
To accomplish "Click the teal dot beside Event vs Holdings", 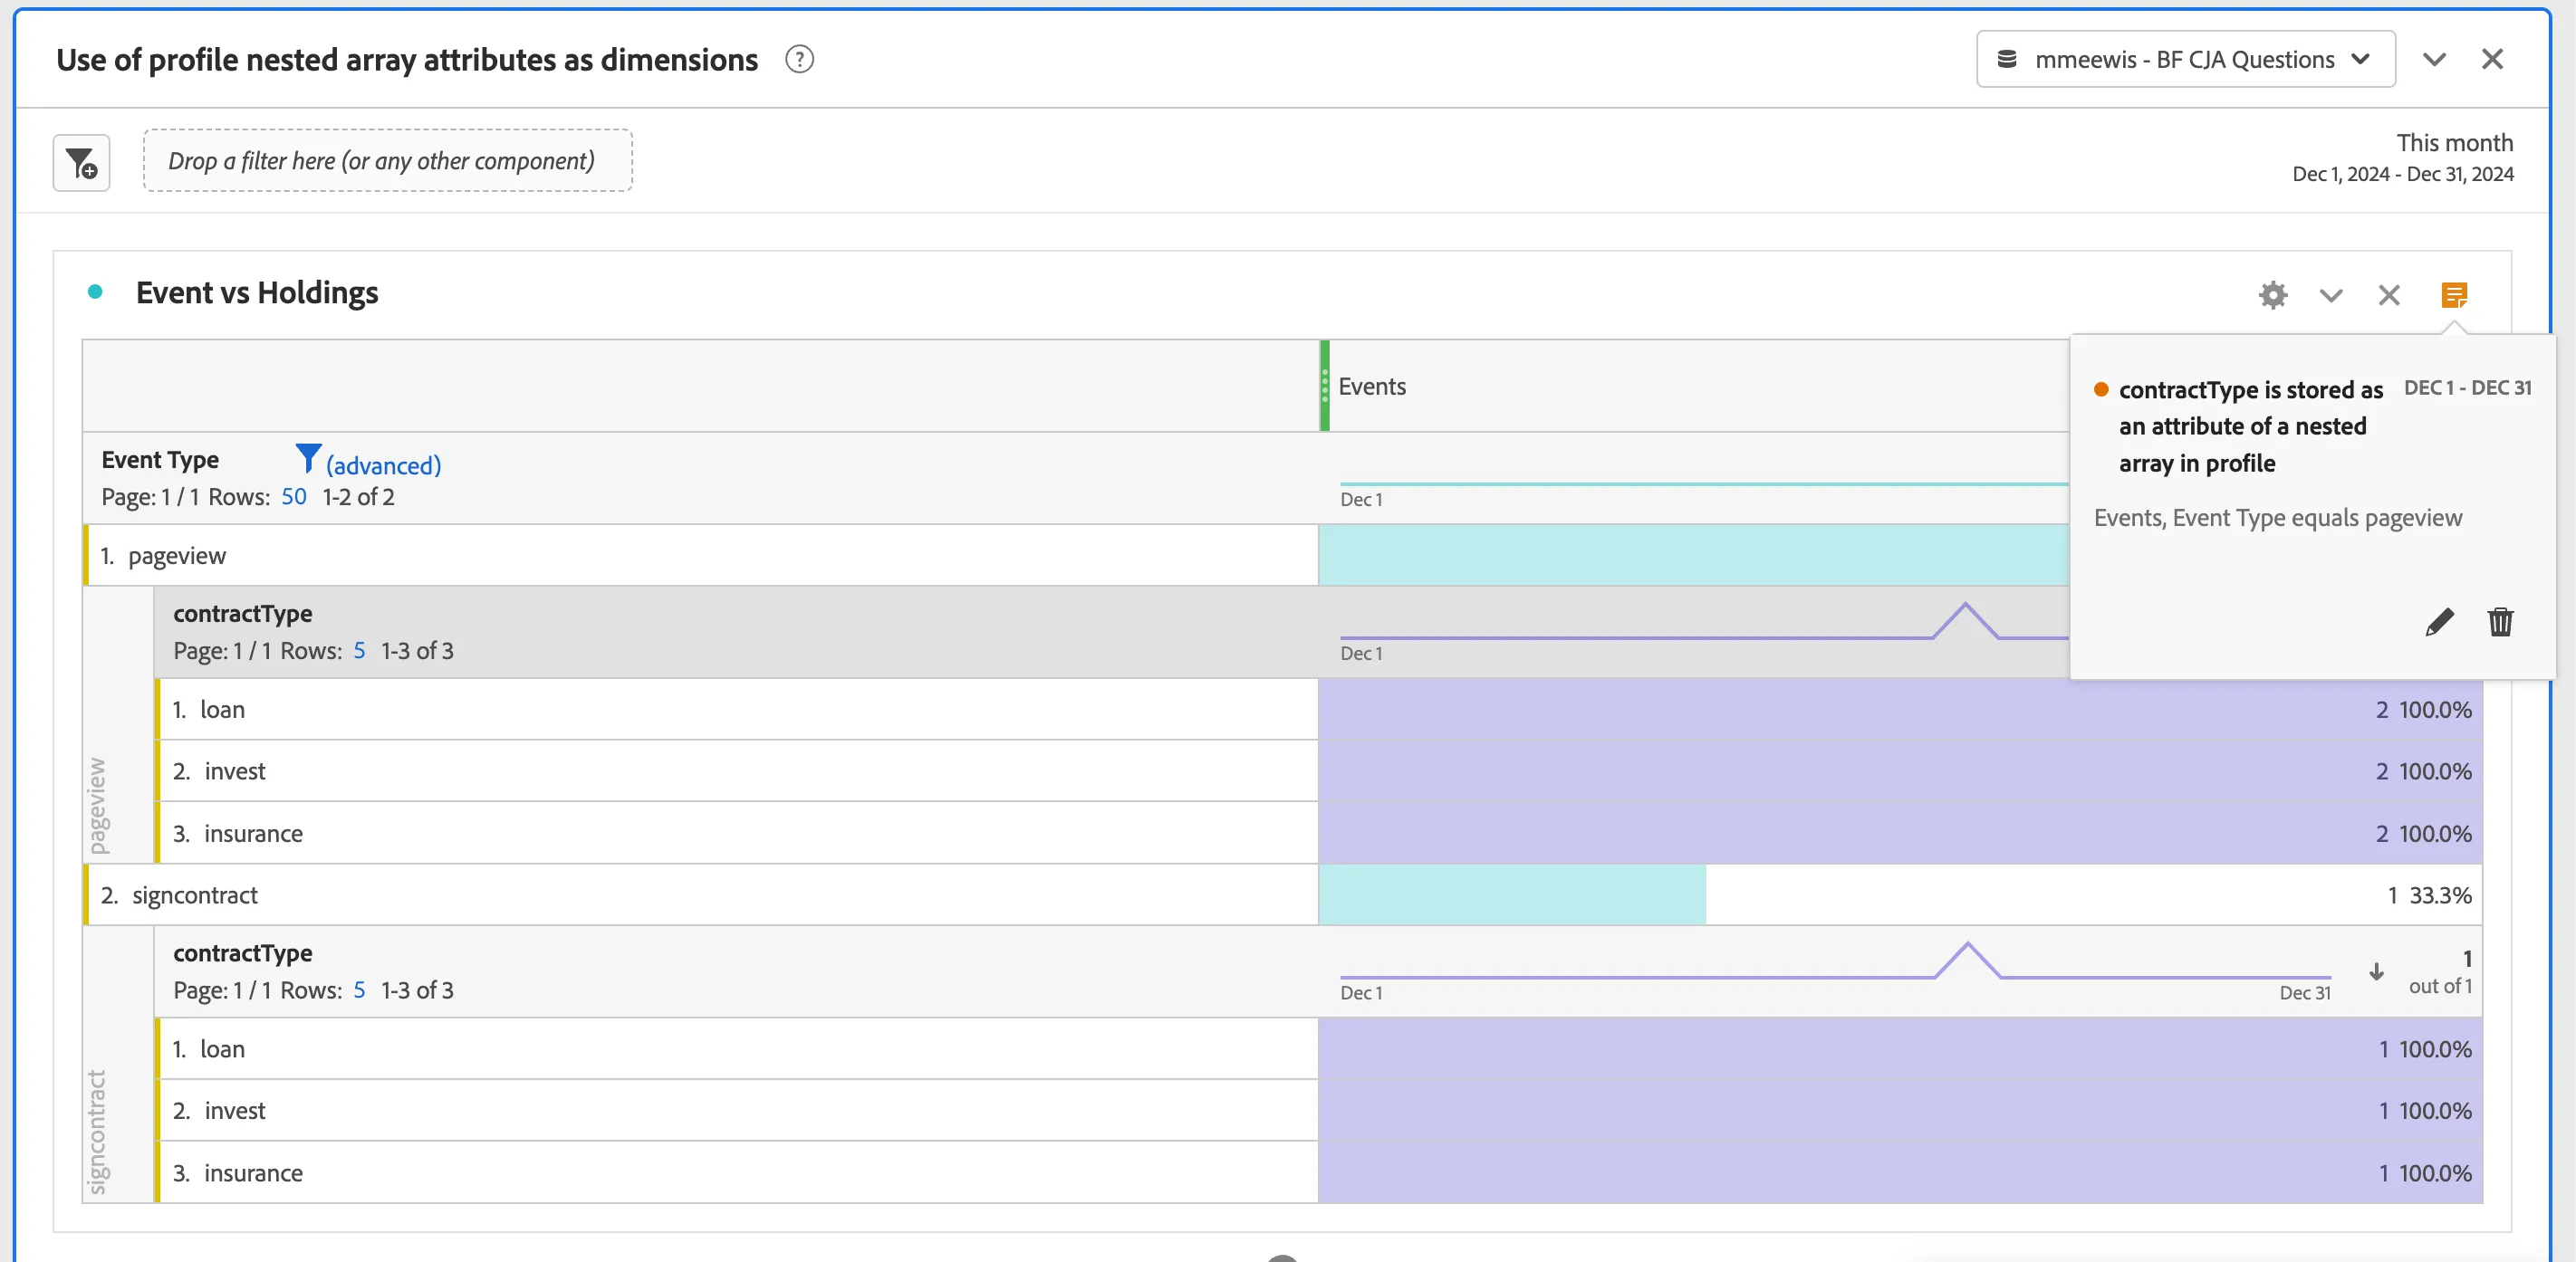I will pyautogui.click(x=95, y=292).
